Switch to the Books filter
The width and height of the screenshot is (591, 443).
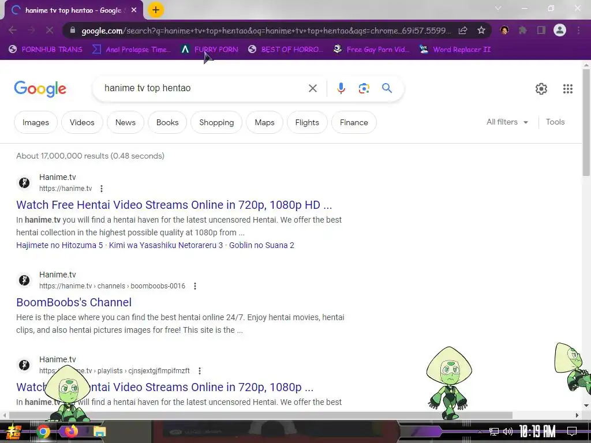pos(167,122)
